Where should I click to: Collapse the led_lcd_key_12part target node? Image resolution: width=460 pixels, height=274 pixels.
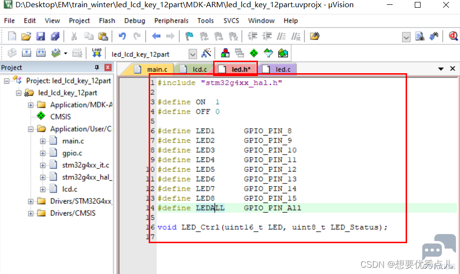[18, 93]
